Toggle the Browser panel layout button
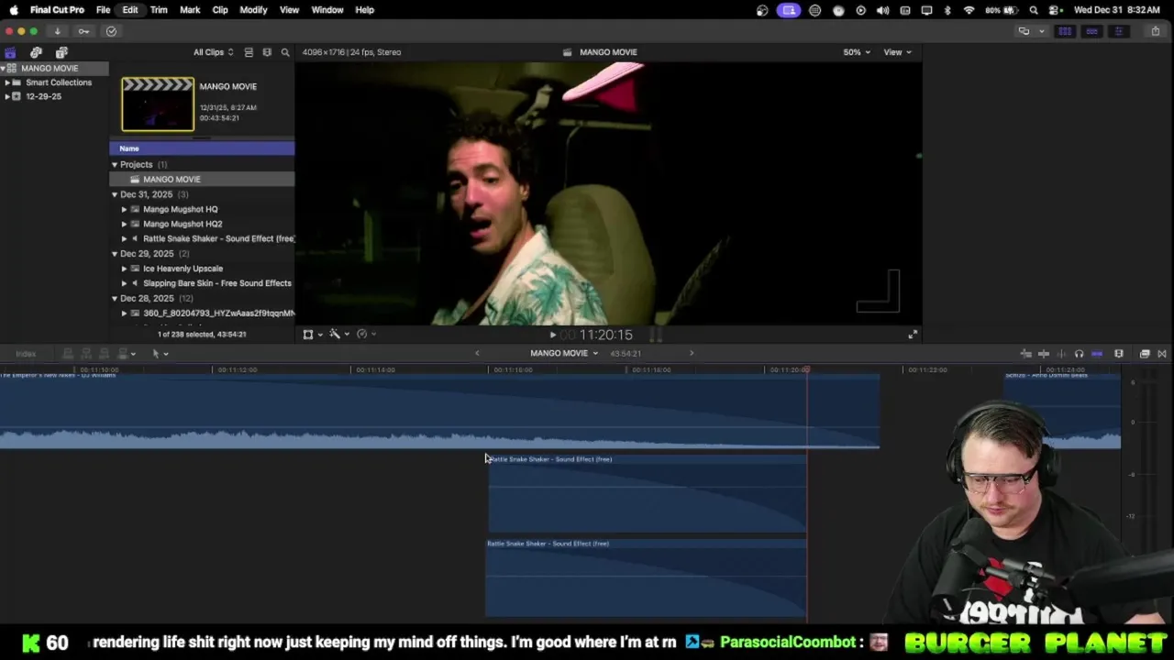Image resolution: width=1174 pixels, height=660 pixels. click(1065, 31)
